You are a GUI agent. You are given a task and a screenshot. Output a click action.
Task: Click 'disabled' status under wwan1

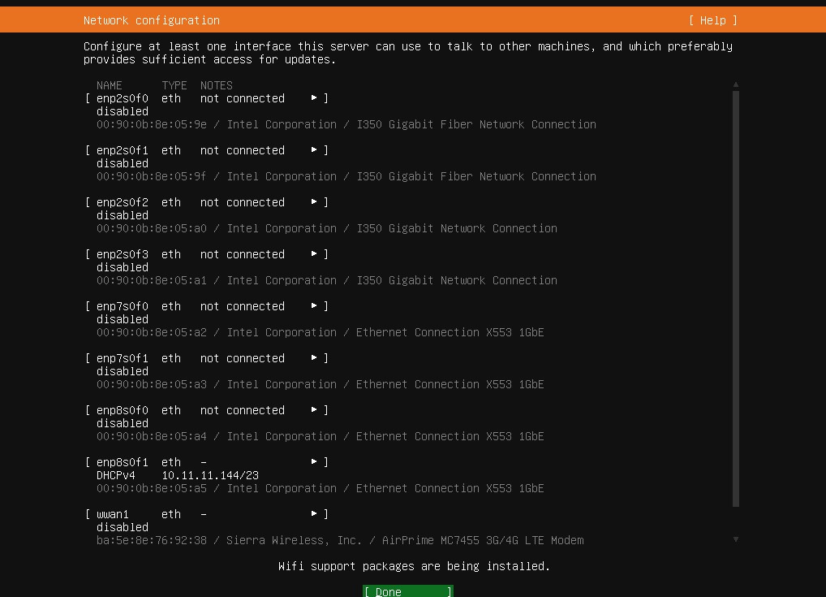pos(123,527)
